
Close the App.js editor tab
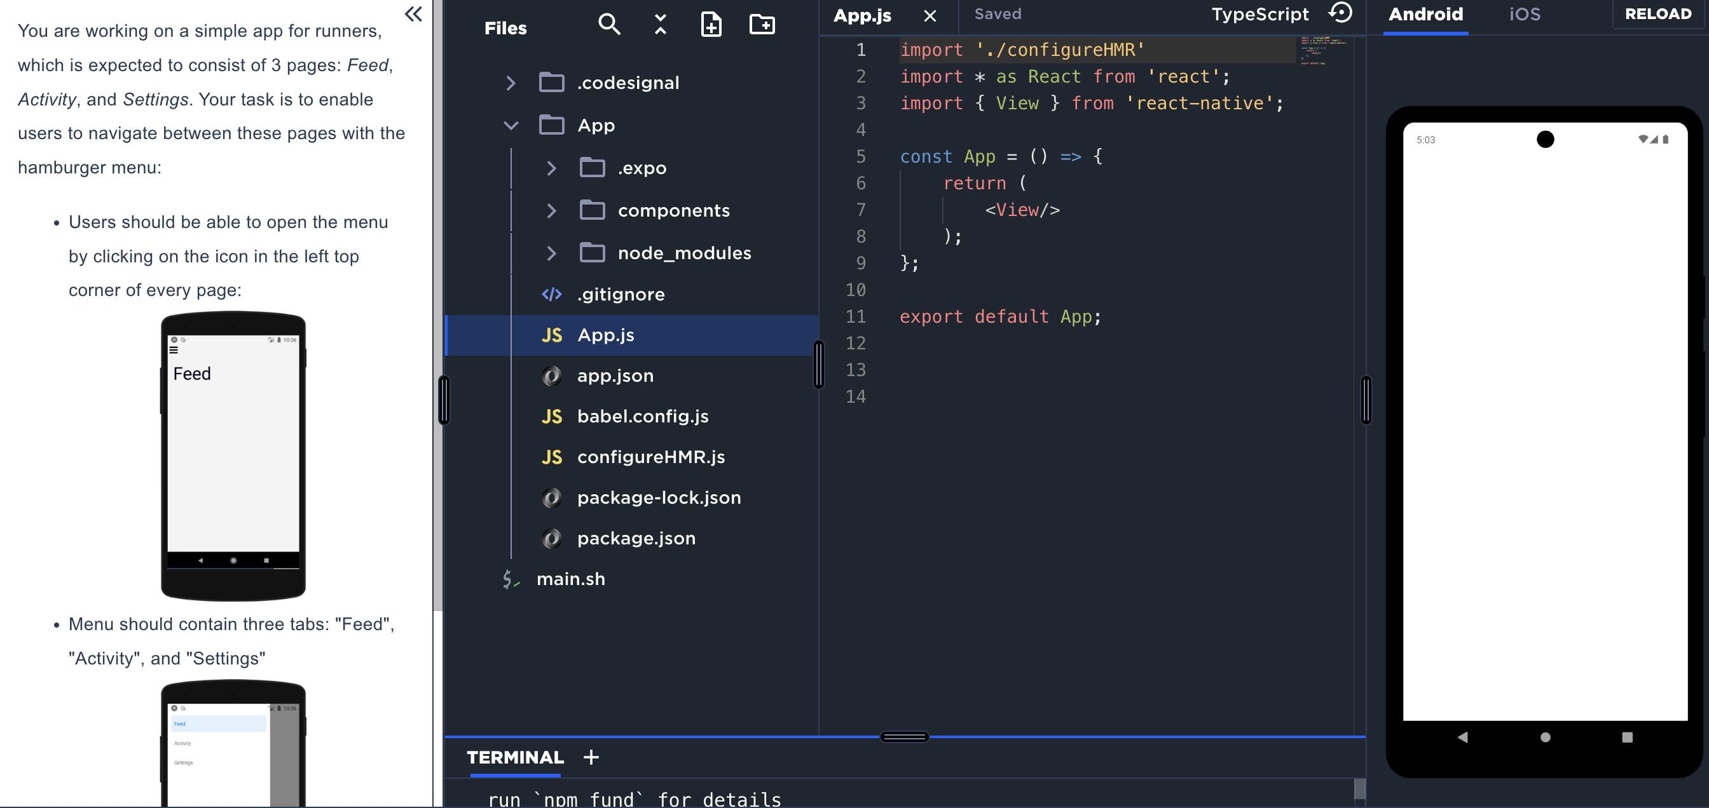[930, 16]
